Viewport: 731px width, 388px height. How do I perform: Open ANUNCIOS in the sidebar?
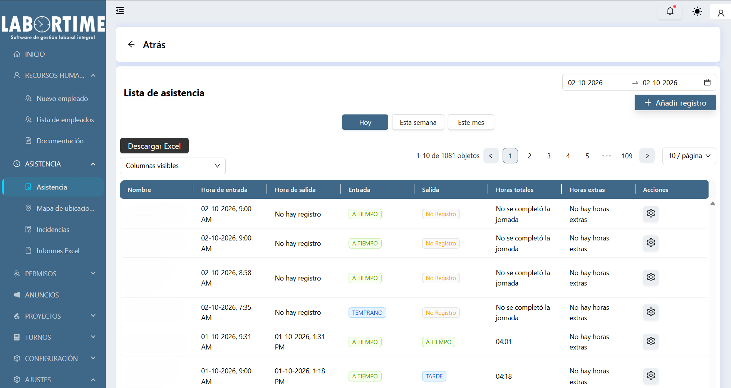point(53,295)
